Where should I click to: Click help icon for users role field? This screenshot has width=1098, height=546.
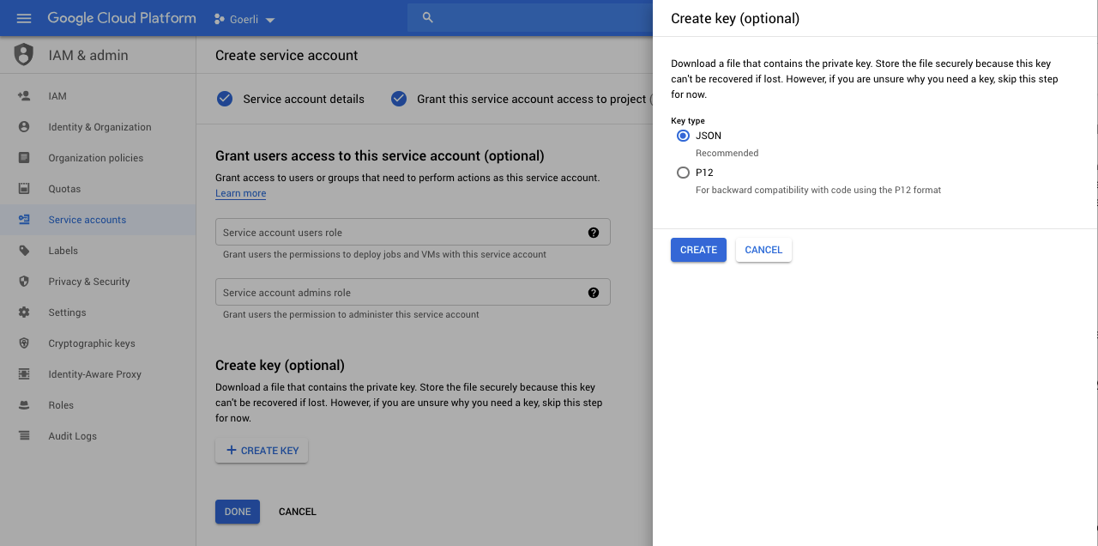click(x=593, y=233)
